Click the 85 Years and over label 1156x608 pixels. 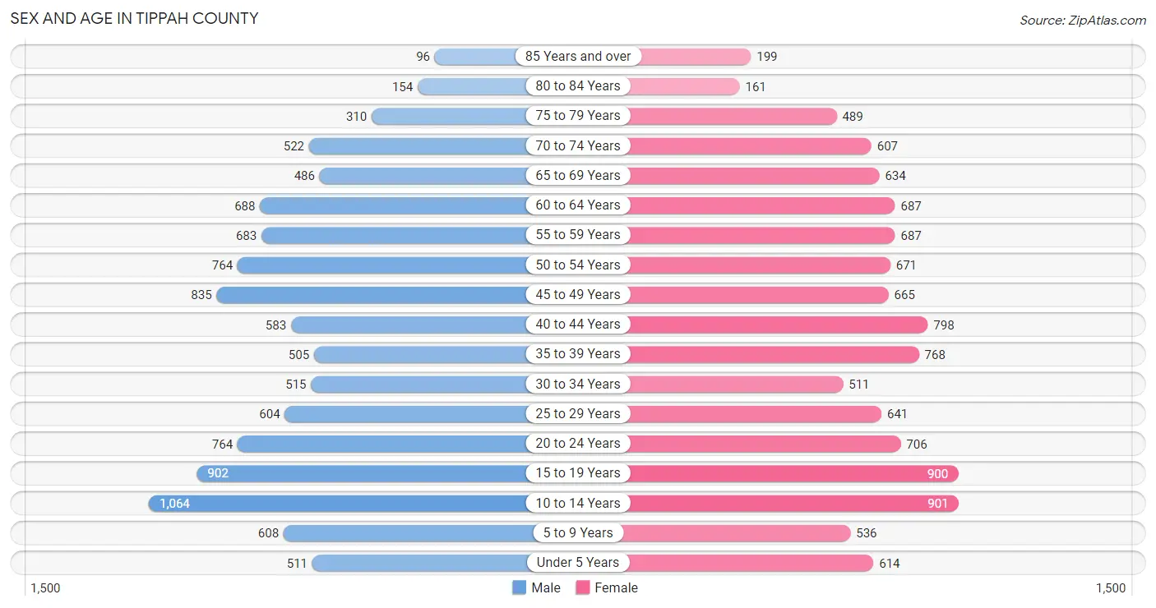click(x=578, y=56)
